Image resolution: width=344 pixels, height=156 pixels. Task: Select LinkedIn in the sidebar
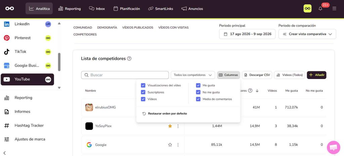28,24
